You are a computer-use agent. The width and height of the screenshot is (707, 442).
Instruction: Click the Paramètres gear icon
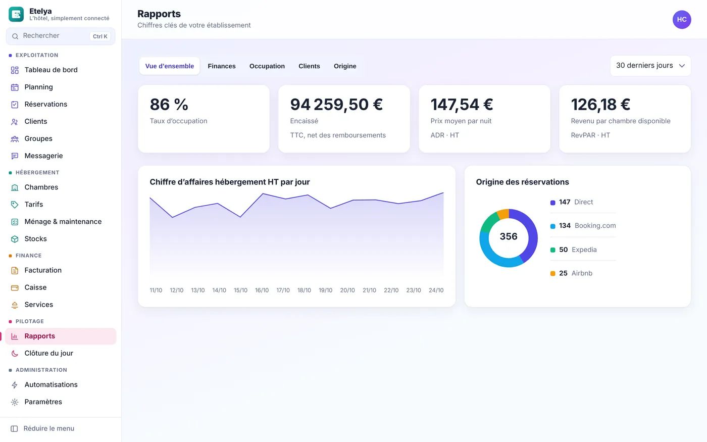15,402
